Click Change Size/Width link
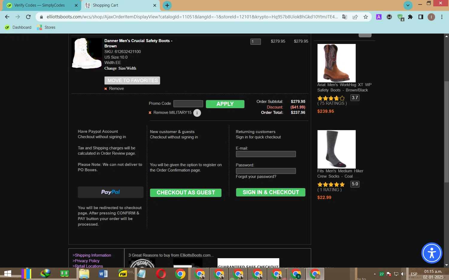The image size is (449, 280). [x=120, y=68]
